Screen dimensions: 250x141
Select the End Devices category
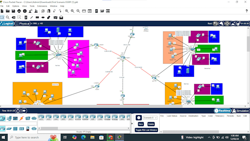point(9,118)
